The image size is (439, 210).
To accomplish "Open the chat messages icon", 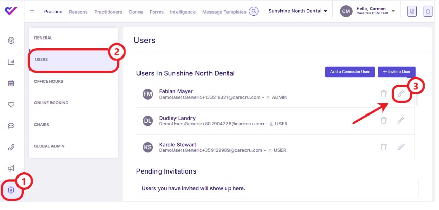I will tap(11, 126).
